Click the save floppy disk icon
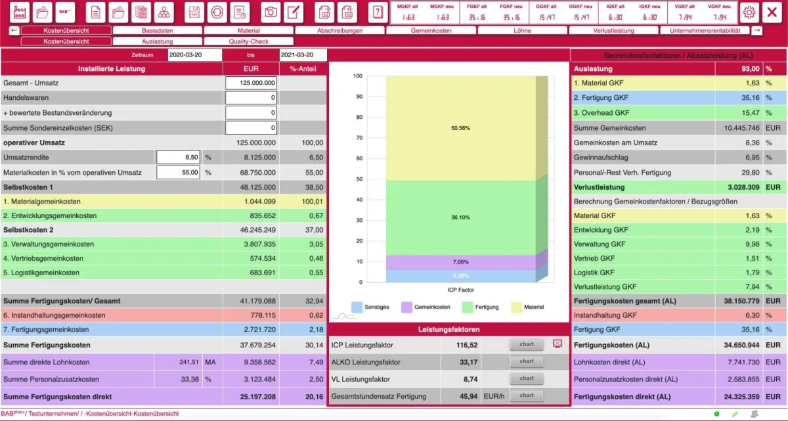788x421 pixels. tap(194, 12)
